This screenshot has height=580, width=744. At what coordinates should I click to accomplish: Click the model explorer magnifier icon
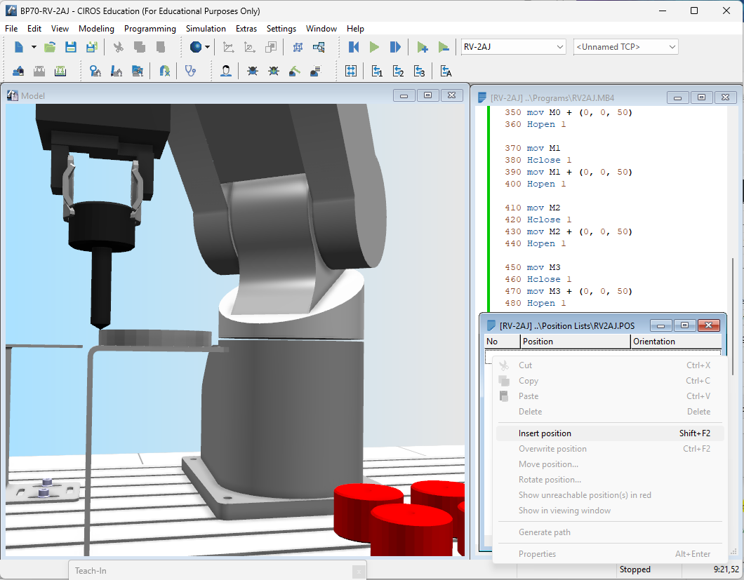point(319,47)
